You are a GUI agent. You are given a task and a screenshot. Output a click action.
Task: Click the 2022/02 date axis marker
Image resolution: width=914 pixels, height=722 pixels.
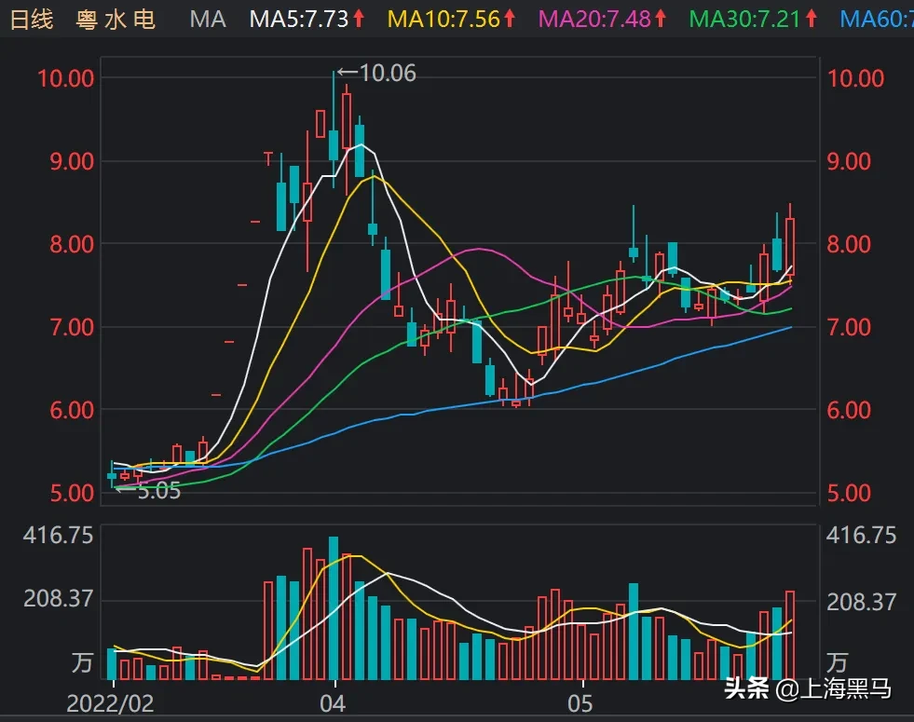point(110,703)
